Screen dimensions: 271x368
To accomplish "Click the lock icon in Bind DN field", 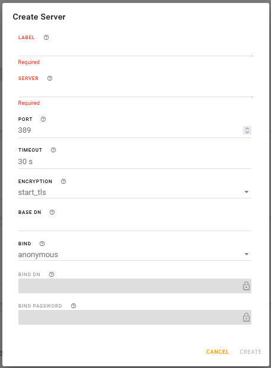I will click(246, 286).
